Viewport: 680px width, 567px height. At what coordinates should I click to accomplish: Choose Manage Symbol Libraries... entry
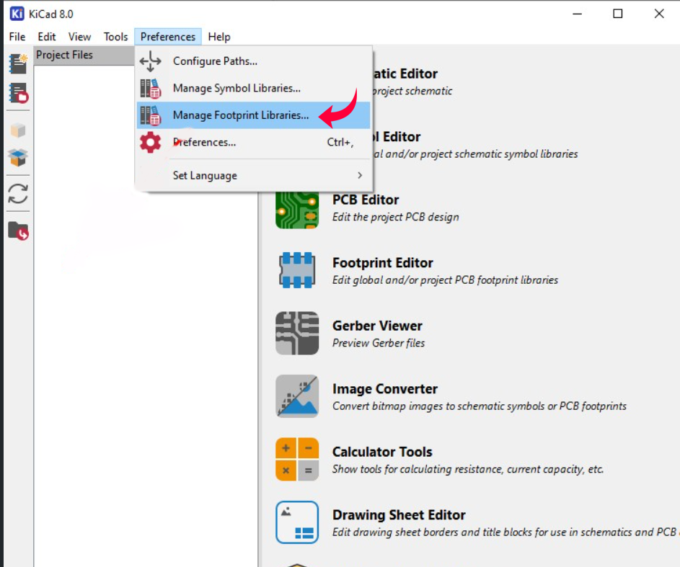pos(254,89)
